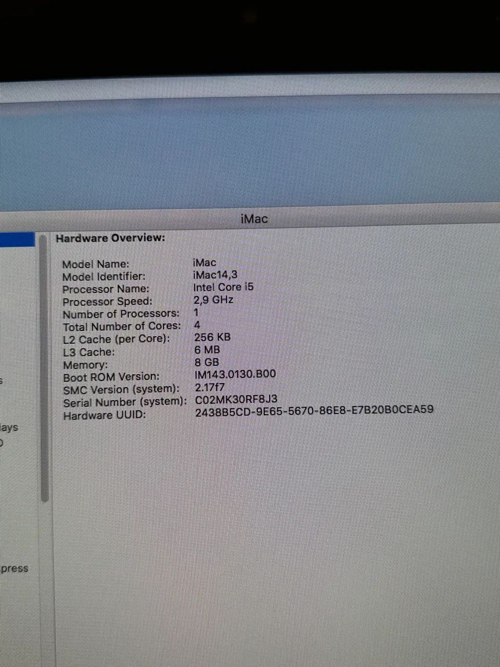Select the Boot ROM version IM143.0130.B00
Image resolution: width=500 pixels, height=667 pixels.
click(235, 374)
